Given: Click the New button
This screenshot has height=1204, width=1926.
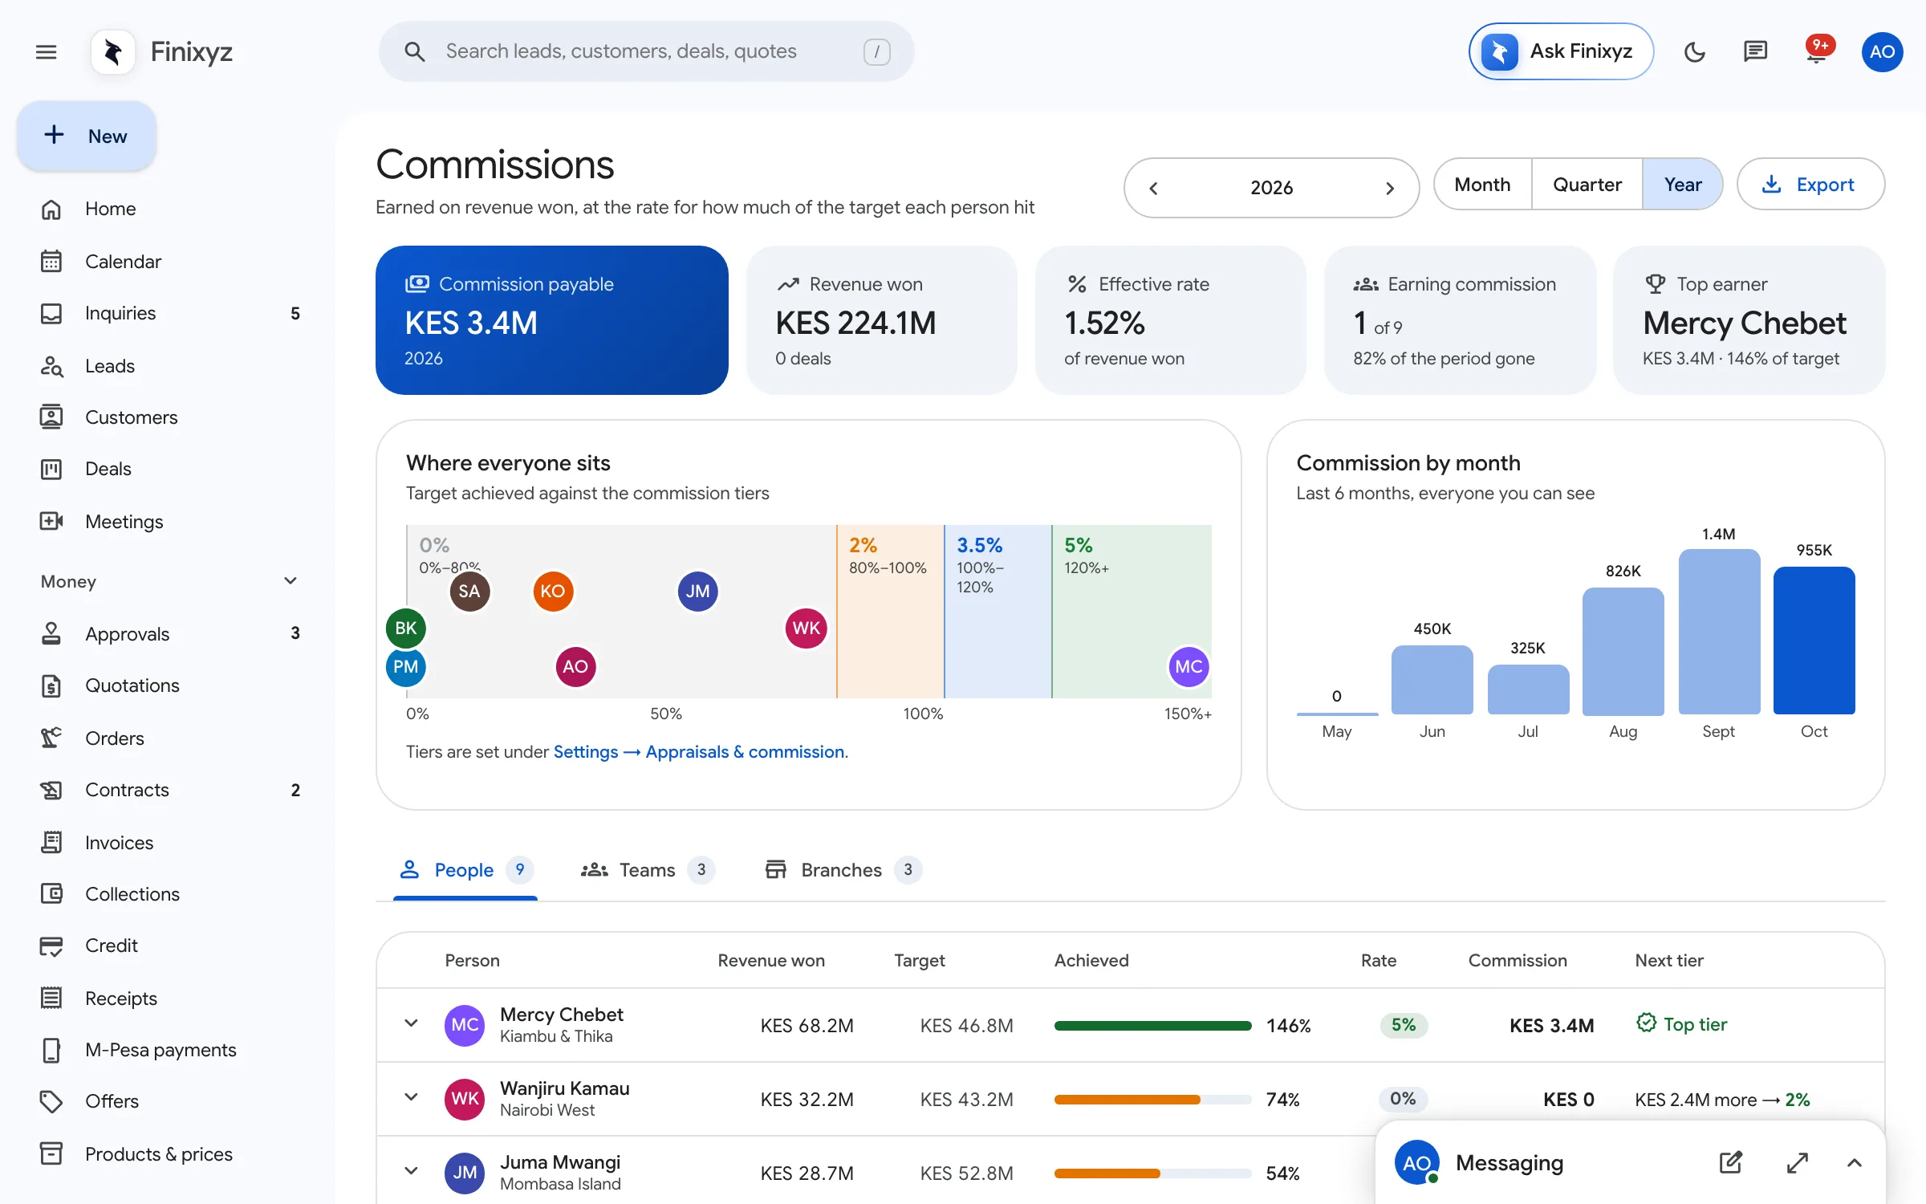Looking at the screenshot, I should click(x=87, y=136).
